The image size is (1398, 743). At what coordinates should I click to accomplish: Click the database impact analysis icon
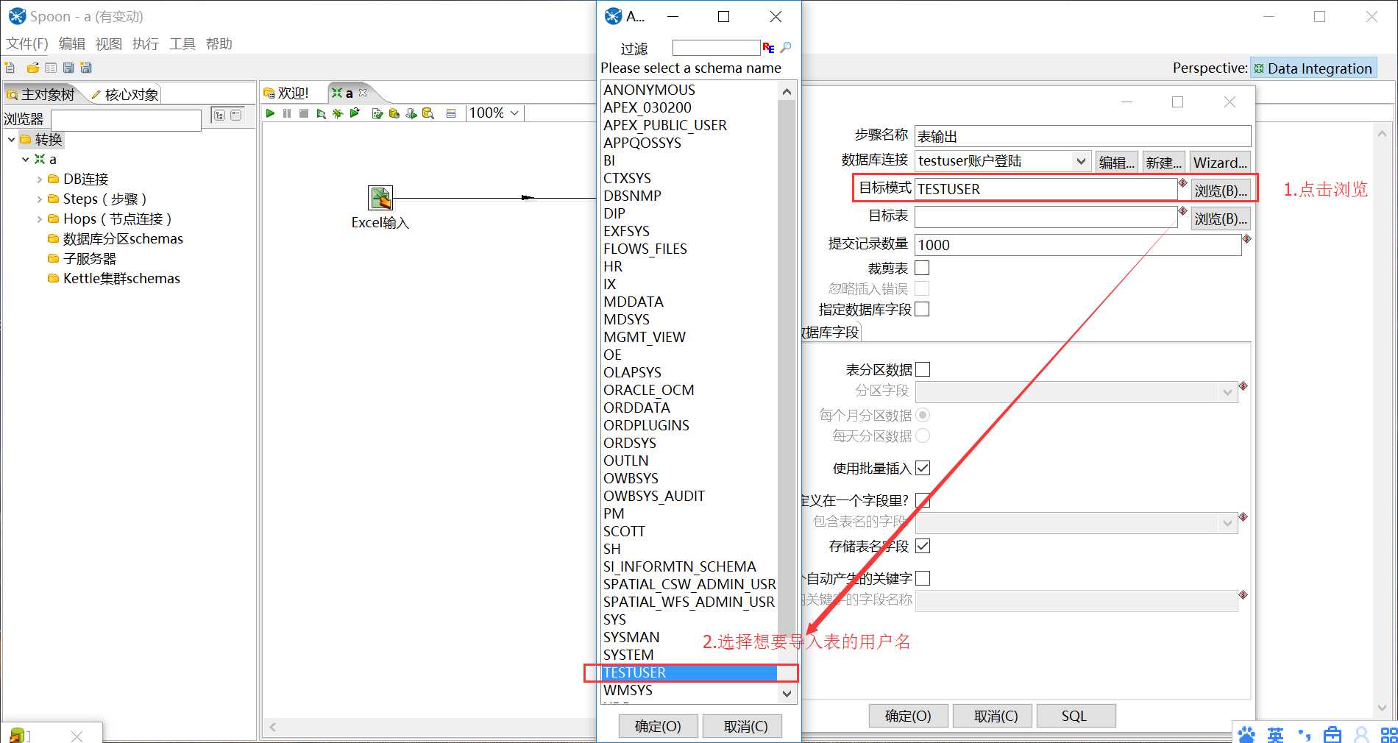(394, 113)
